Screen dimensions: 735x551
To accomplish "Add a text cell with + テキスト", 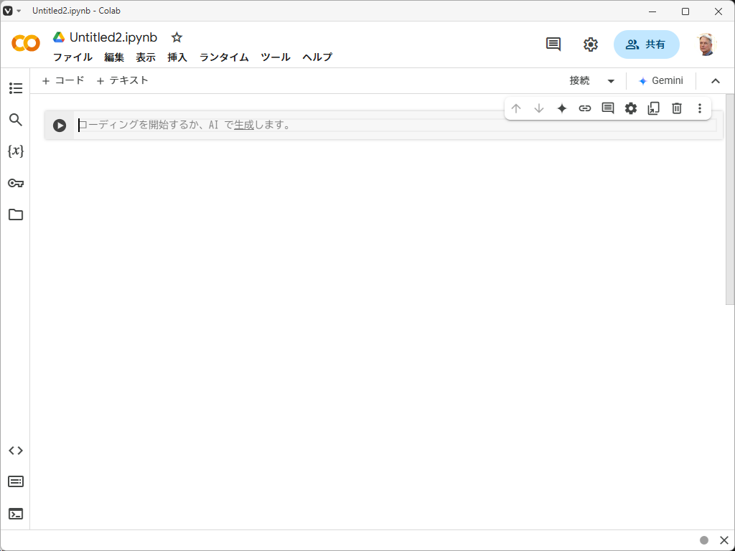I will tap(122, 80).
